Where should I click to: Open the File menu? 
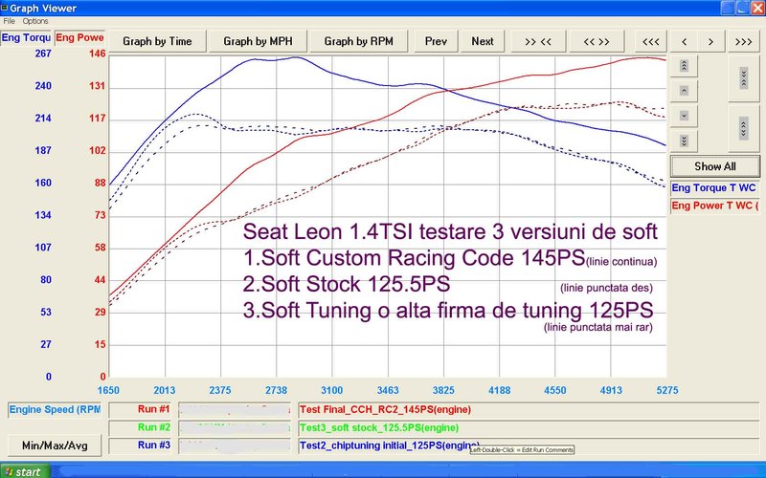point(9,21)
